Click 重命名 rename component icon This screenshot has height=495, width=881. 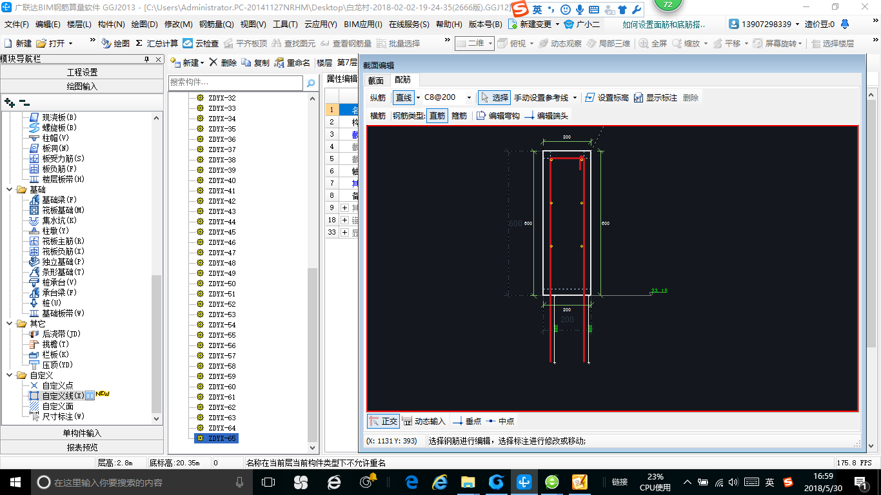click(x=279, y=63)
